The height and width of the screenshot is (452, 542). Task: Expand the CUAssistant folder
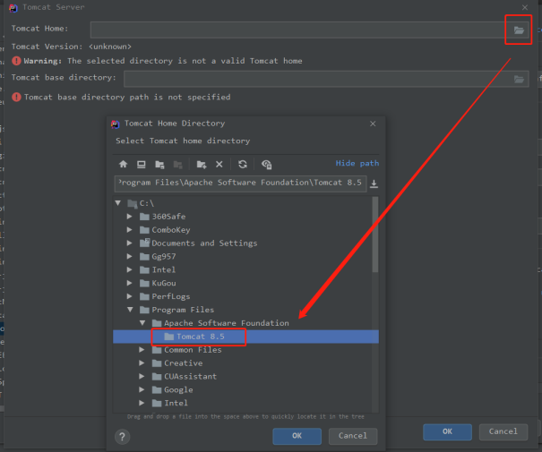[142, 377]
